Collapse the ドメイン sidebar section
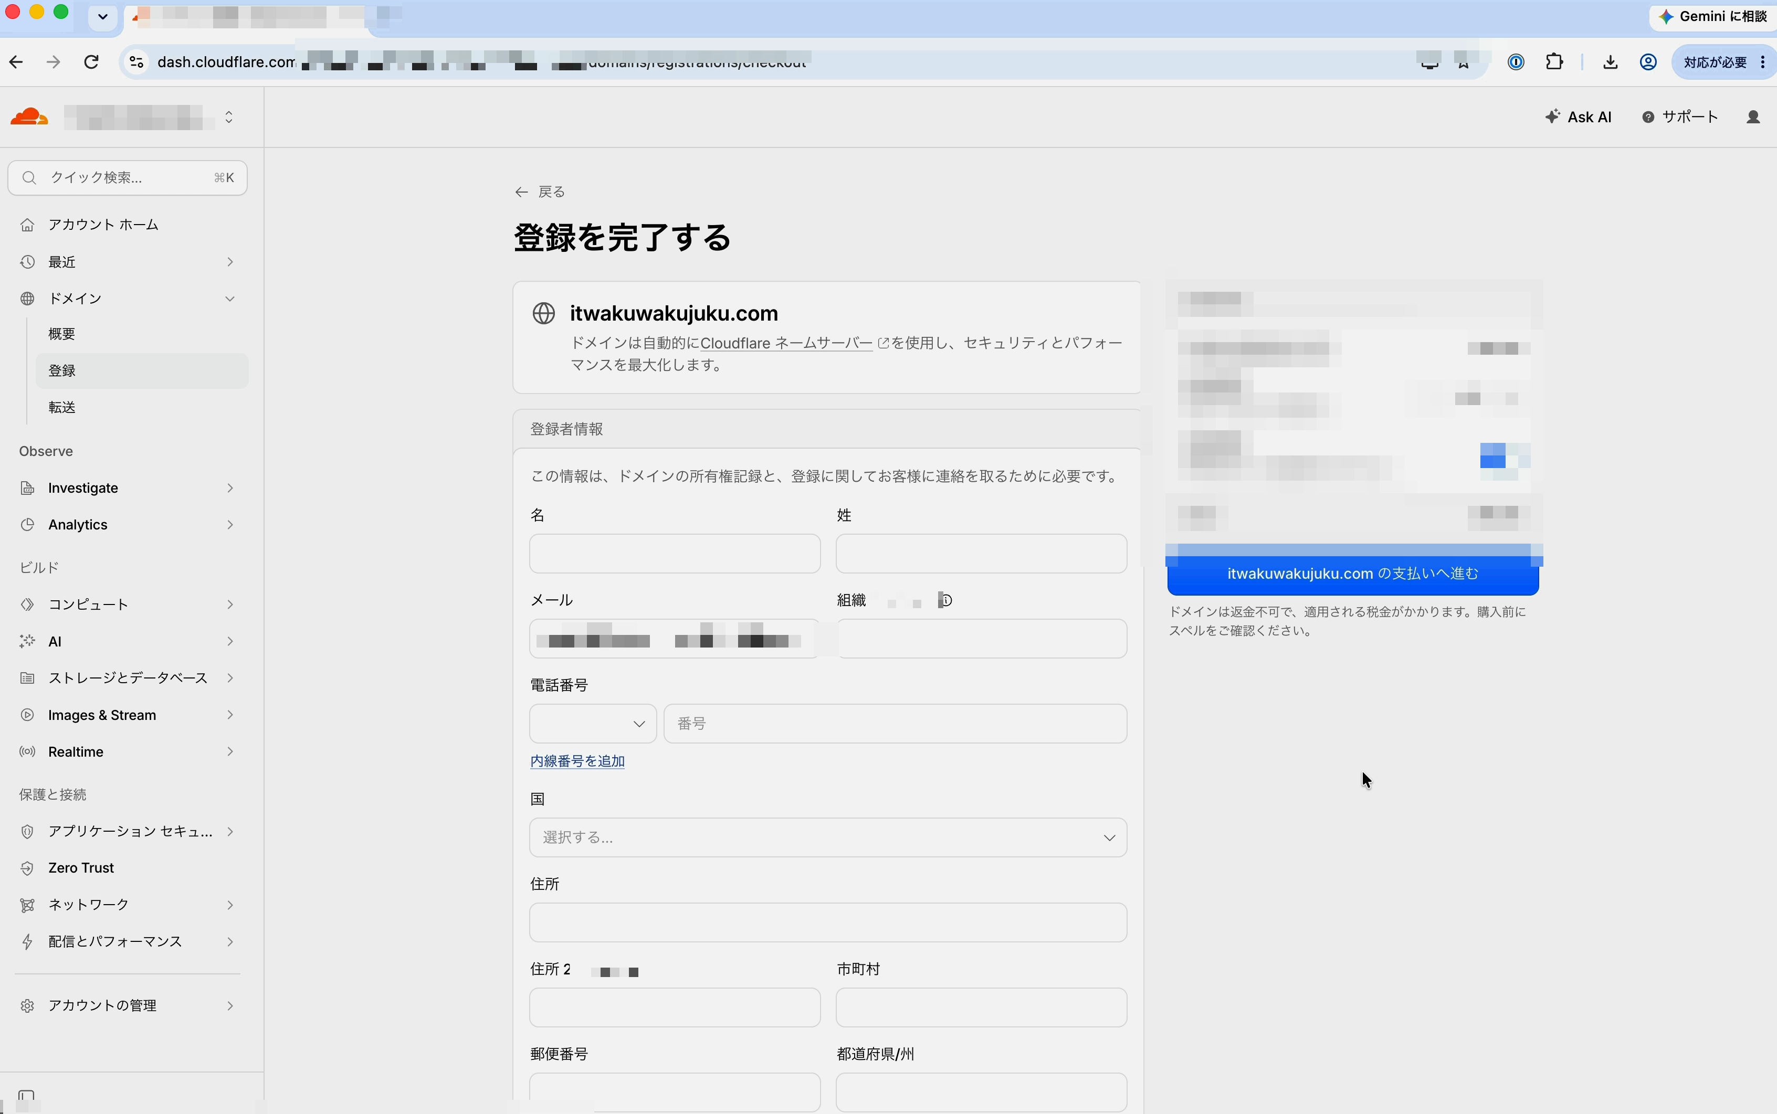1777x1114 pixels. 230,299
